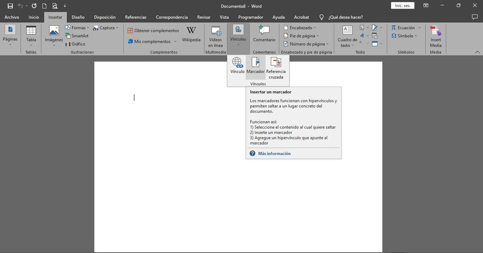Insert a Referencia cruzada
The height and width of the screenshot is (253, 483).
(x=276, y=66)
